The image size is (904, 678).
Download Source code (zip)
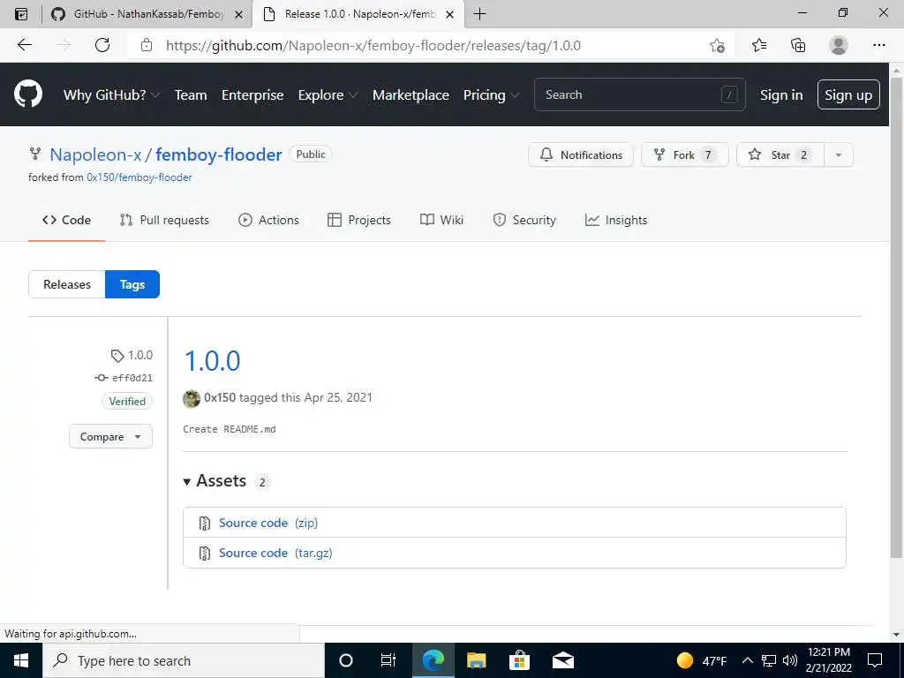[x=268, y=523]
